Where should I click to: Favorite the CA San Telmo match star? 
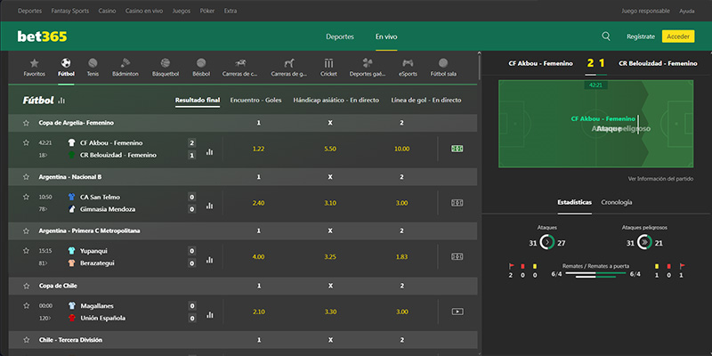26,197
